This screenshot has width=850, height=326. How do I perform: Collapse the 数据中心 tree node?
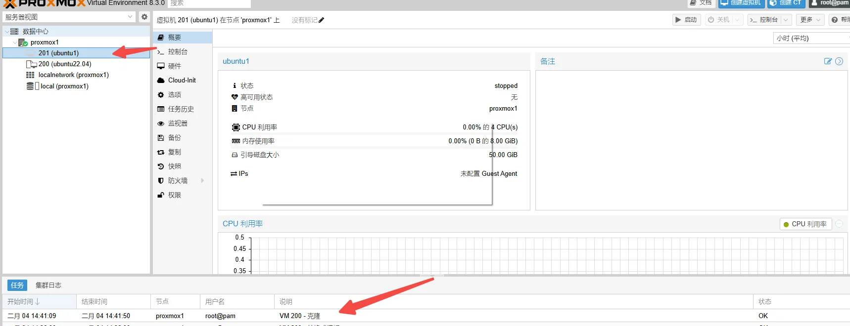click(6, 32)
